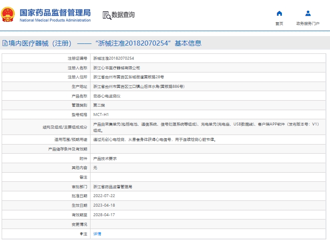Select the registrant address ending 28号
Image resolution: width=330 pixels, height=241 pixels.
[x=129, y=77]
